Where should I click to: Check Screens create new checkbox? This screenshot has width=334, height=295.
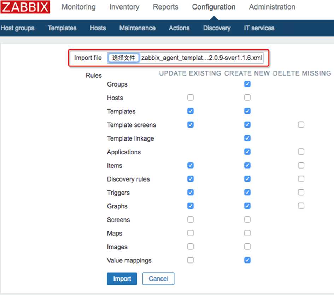[247, 219]
